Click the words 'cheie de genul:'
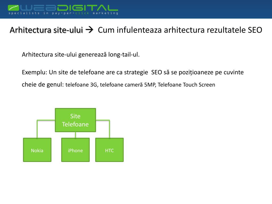This screenshot has height=204, width=272. pos(43,84)
